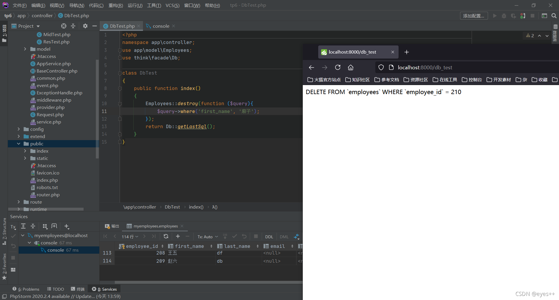Open the 6: Problems tool window
The image size is (559, 300).
(x=26, y=289)
